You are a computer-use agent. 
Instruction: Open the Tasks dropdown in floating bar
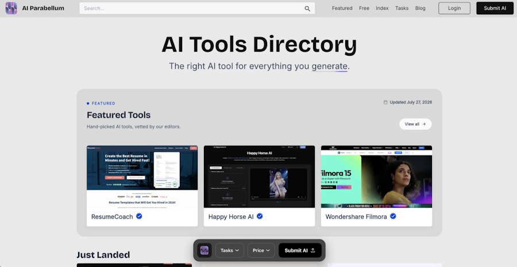230,250
